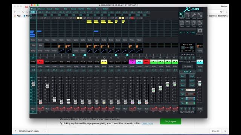The image size is (241, 135).
Task: Toggle Comp on channel 07
Action: click(75, 51)
